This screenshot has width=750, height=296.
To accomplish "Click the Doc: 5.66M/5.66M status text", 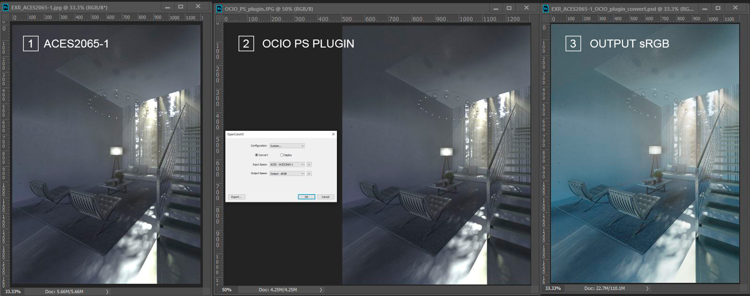I will point(63,292).
